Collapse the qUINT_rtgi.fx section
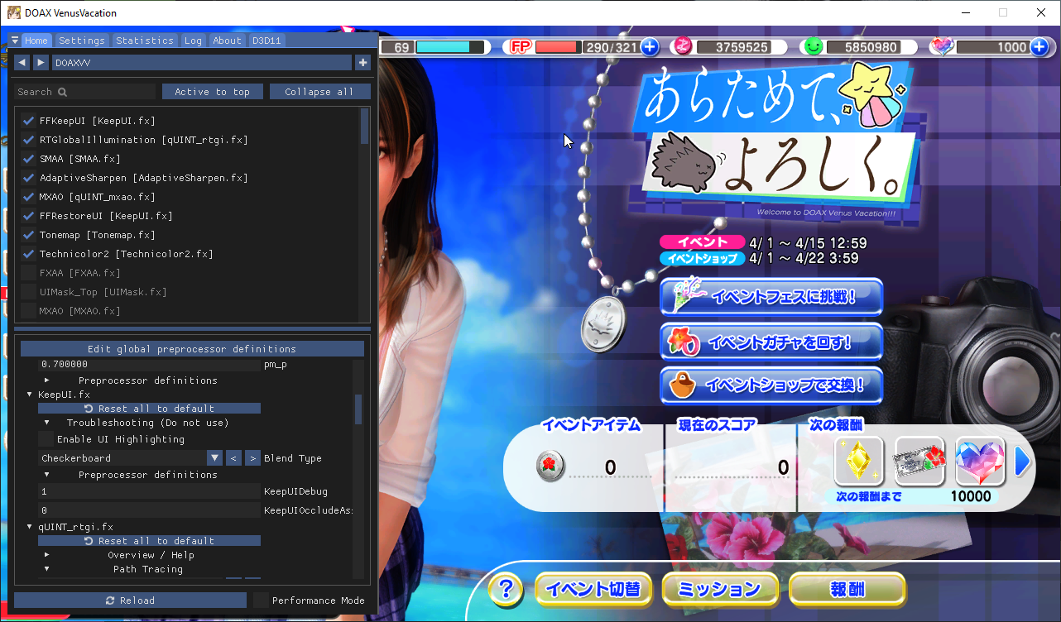1061x622 pixels. (31, 527)
